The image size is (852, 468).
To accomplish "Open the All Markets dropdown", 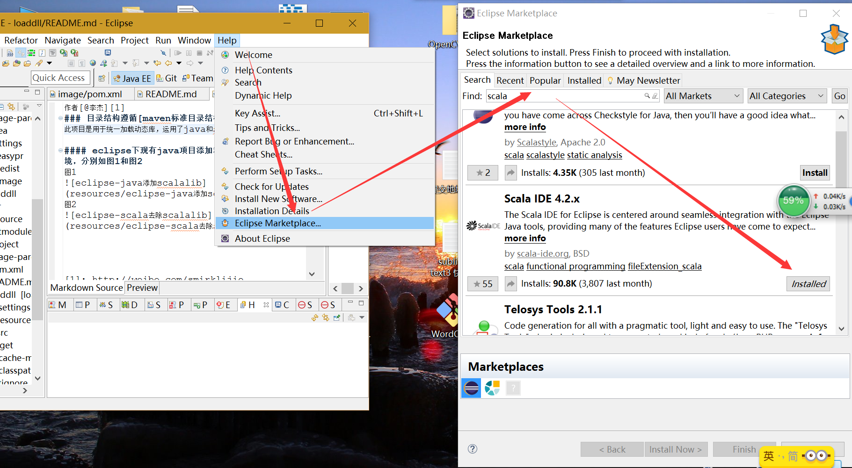I will [x=704, y=96].
